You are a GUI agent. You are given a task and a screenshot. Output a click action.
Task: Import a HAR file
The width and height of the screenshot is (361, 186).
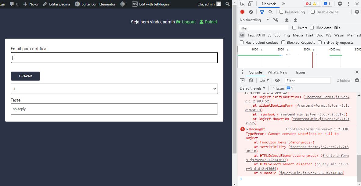point(287,20)
